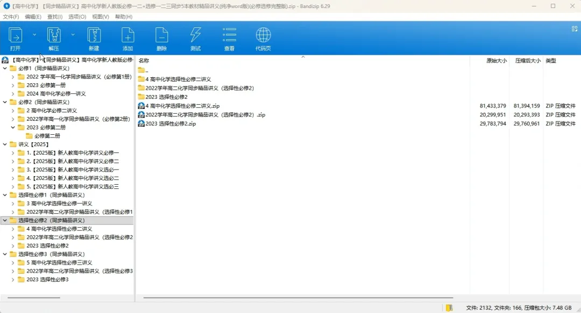Click the folder icon of 2023 选择性必修2 in file list
This screenshot has width=581, height=313.
pos(141,97)
